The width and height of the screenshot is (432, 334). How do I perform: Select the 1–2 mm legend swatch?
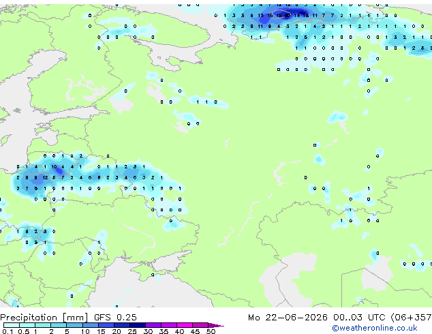43,325
